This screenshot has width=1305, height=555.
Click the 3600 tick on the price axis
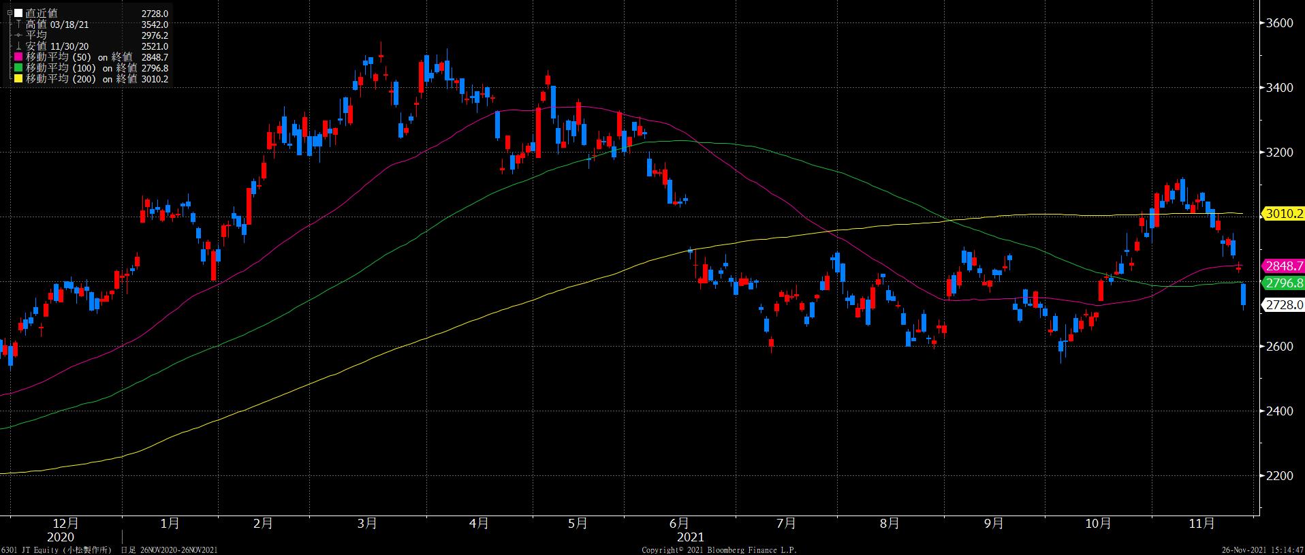pos(1279,23)
